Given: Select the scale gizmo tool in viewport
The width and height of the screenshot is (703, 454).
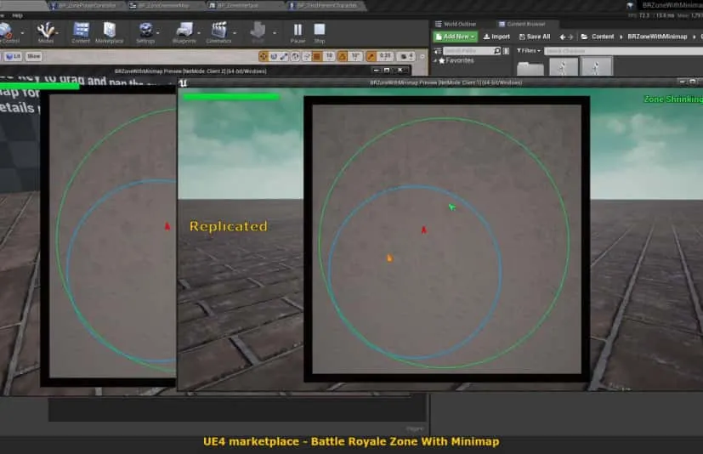Looking at the screenshot, I should click(x=284, y=56).
